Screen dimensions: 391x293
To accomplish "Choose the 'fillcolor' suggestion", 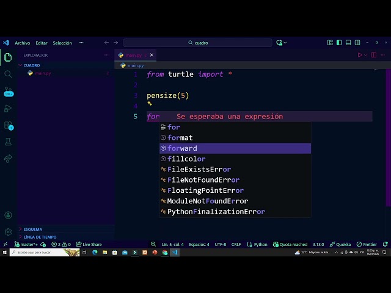I will (235, 159).
